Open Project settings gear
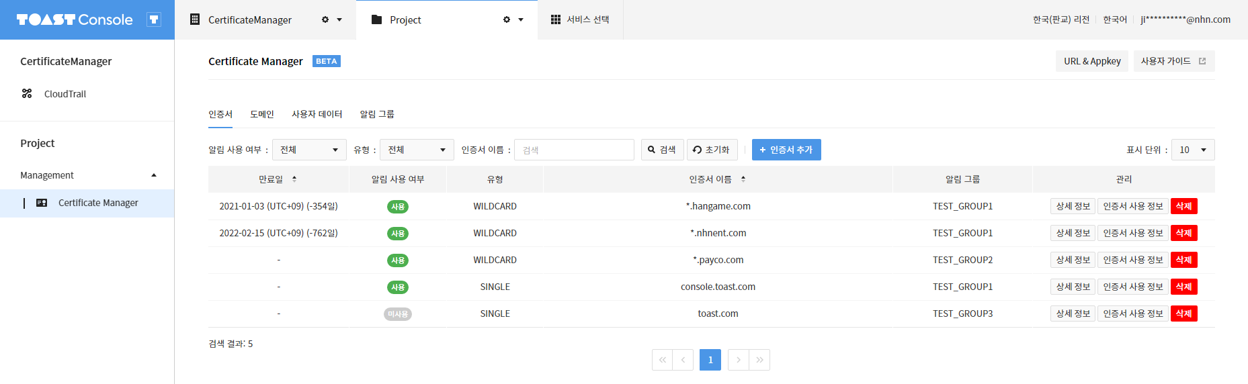 pyautogui.click(x=507, y=19)
